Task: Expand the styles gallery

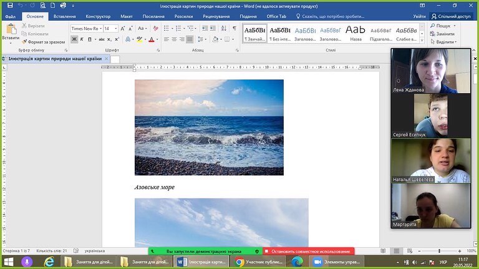Action: [x=422, y=41]
